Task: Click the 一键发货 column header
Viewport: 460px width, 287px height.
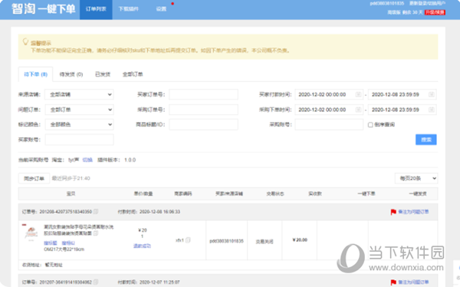Action: [x=418, y=194]
